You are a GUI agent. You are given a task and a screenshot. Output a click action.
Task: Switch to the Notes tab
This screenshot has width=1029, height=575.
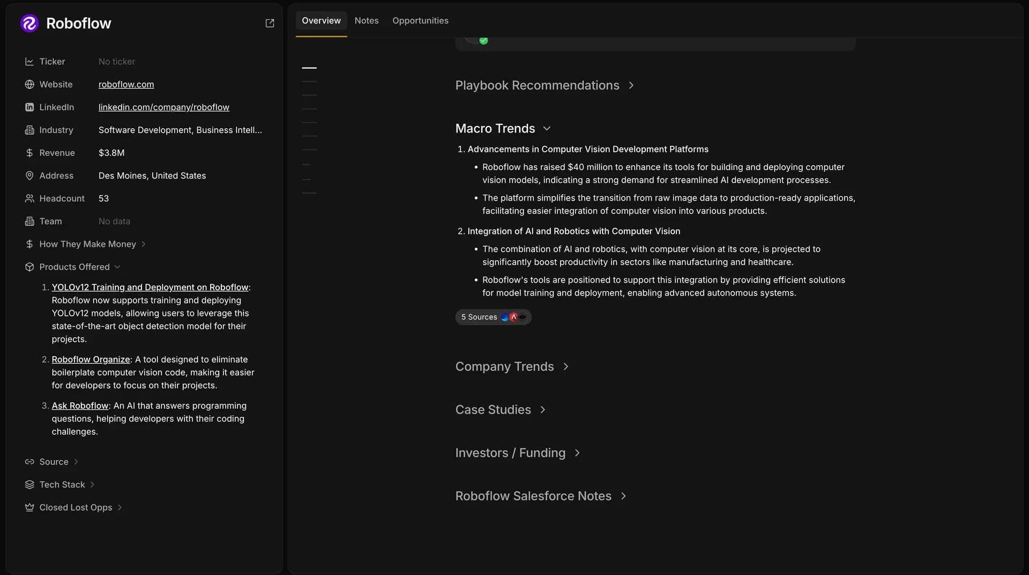[x=366, y=20]
